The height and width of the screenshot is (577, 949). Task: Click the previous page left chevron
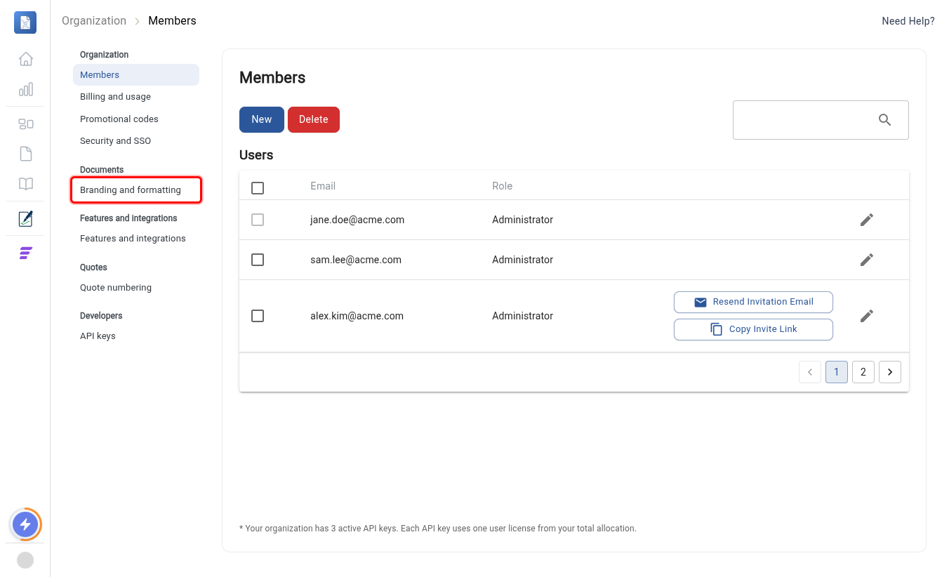[810, 372]
